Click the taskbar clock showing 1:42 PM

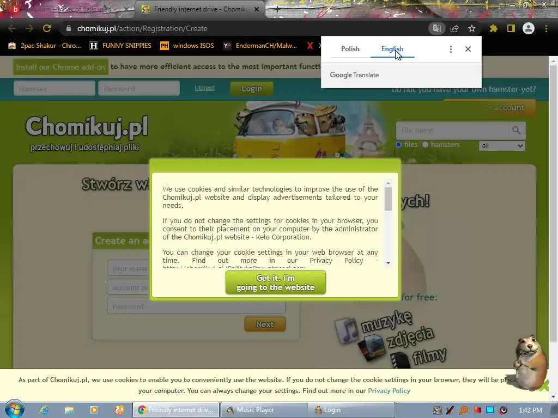coord(530,410)
